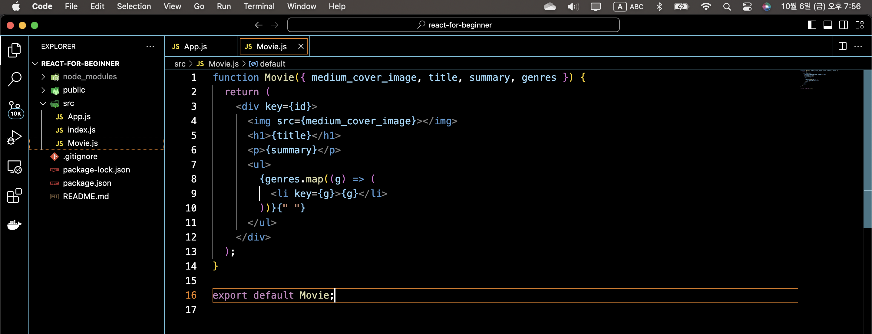
Task: Open the Search view in activity bar
Action: (15, 79)
